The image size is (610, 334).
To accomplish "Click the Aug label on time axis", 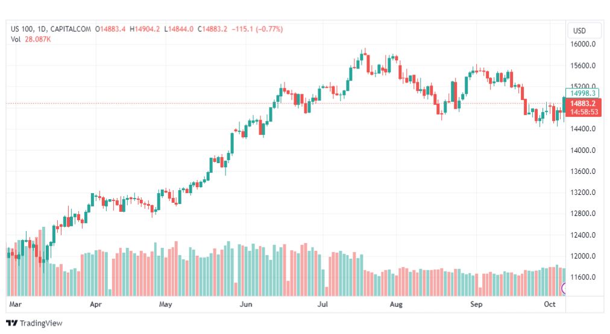I will pos(395,305).
